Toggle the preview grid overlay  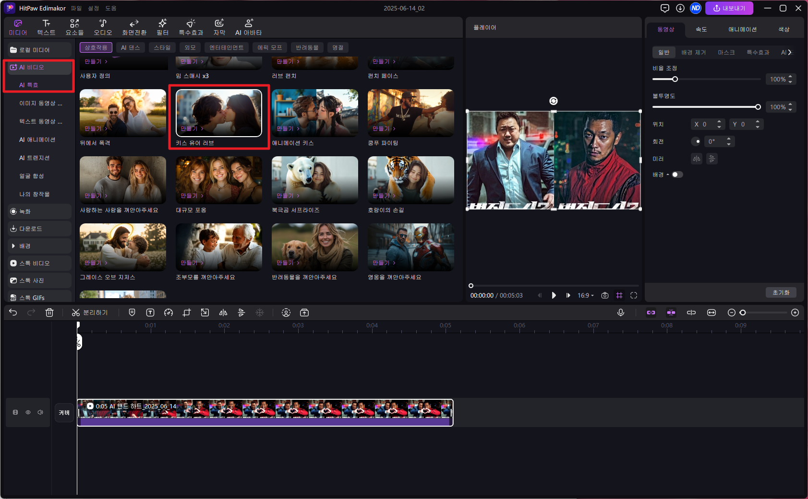[619, 295]
